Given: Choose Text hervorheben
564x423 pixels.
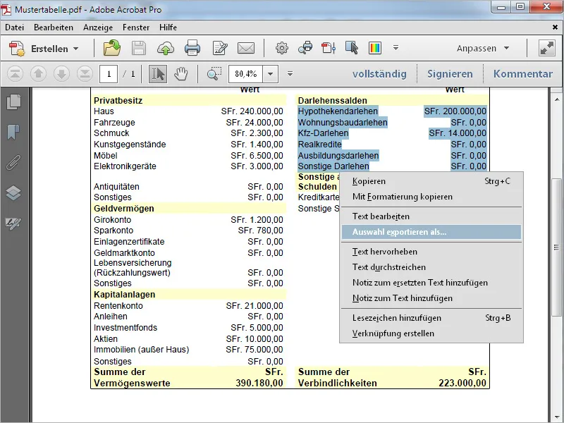Looking at the screenshot, I should click(x=431, y=252).
